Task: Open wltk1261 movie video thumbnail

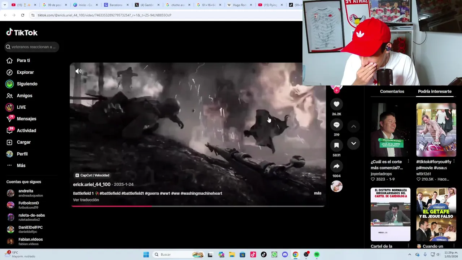Action: tap(436, 130)
